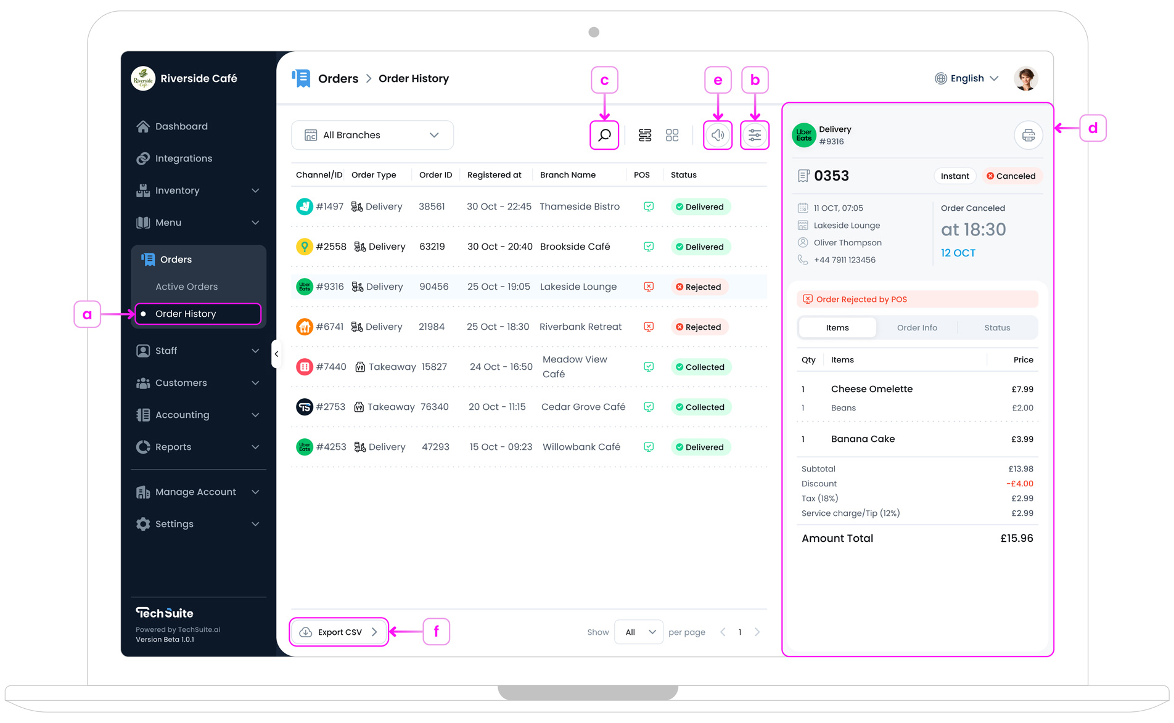The image size is (1174, 723).
Task: Mute order notification sounds
Action: coord(717,135)
